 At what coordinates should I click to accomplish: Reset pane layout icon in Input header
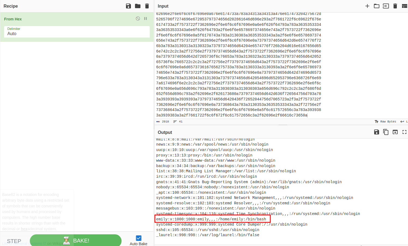pos(404,6)
